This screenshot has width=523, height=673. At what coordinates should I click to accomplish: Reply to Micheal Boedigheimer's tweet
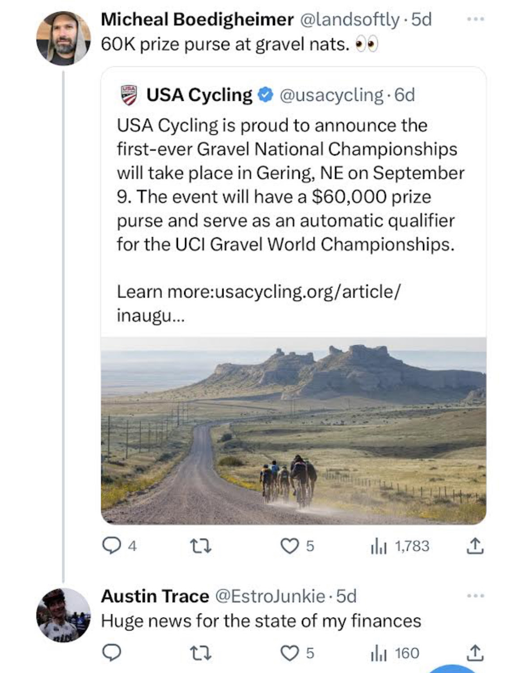coord(119,546)
